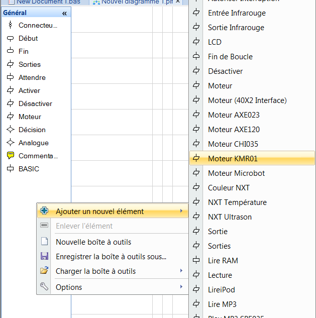The image size is (316, 318).
Task: Click the Analogue toolbox icon
Action: 10,143
